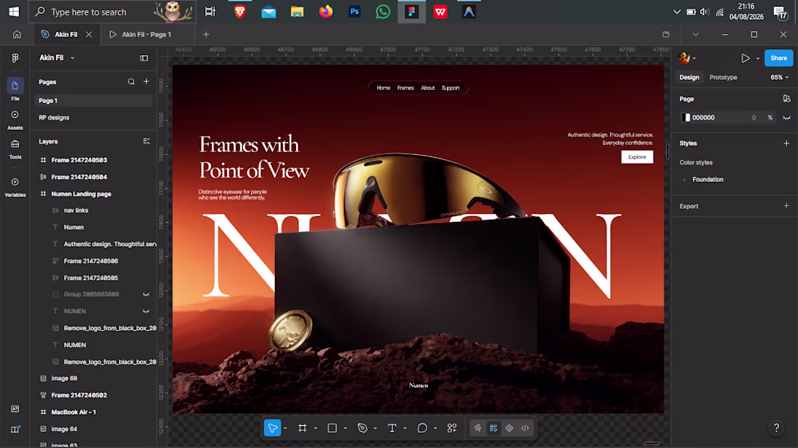Click the library book icon bottom left
Viewport: 798px width, 448px height.
(x=15, y=430)
